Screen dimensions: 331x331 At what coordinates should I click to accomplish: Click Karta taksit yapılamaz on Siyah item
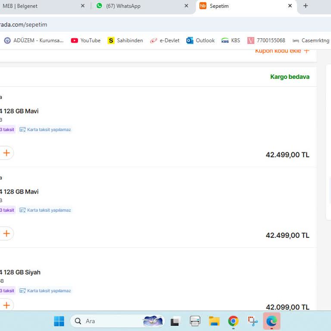(x=45, y=291)
